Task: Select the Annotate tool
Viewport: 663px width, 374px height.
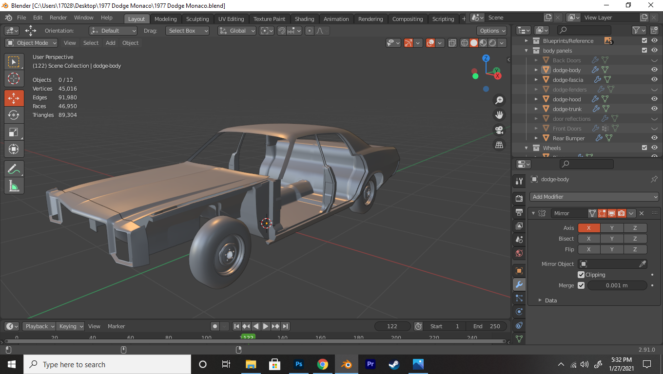Action: [14, 169]
